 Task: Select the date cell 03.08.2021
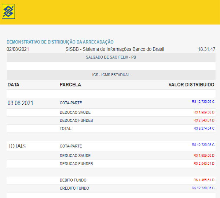coord(20,103)
